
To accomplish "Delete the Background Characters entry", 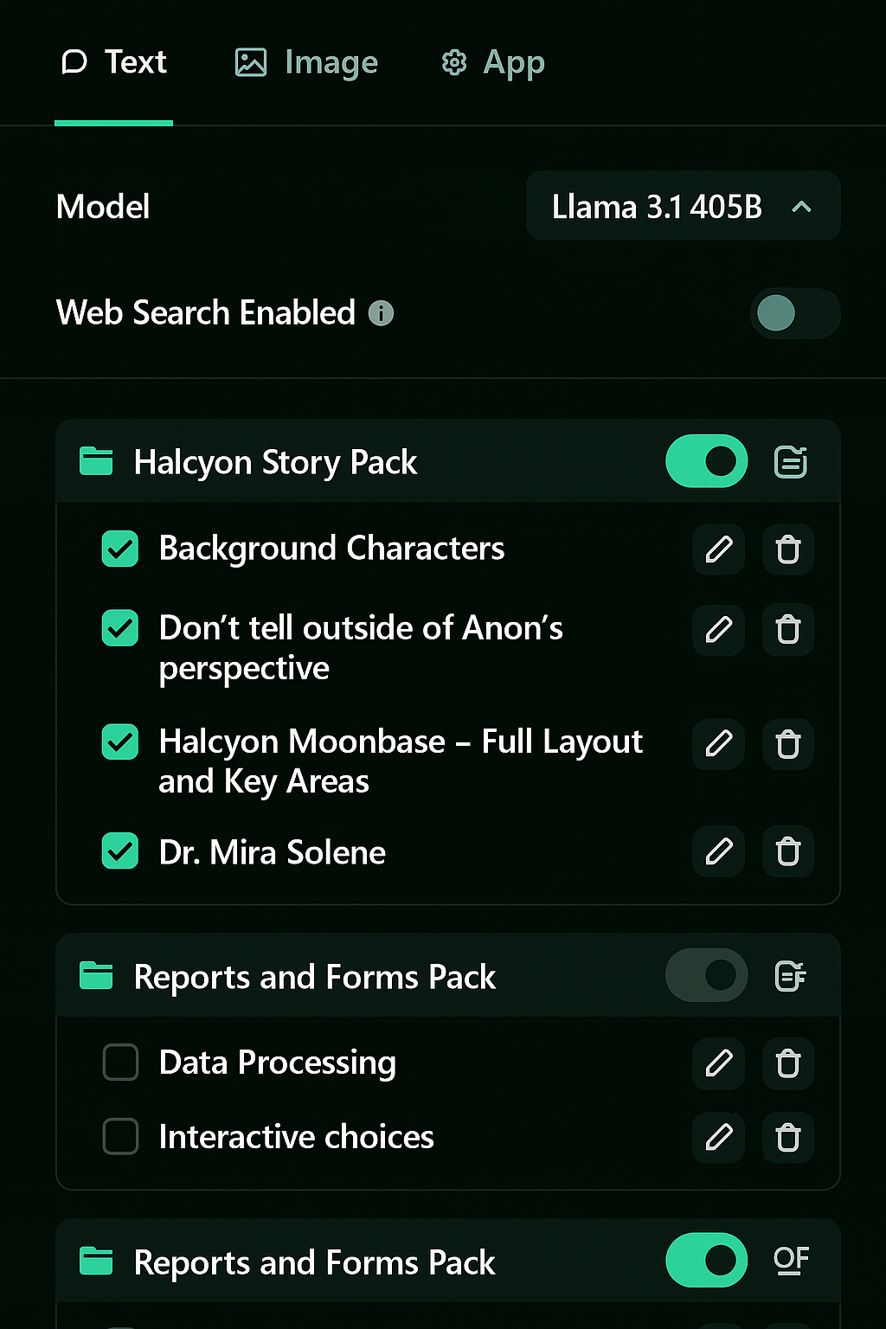I will [x=788, y=549].
